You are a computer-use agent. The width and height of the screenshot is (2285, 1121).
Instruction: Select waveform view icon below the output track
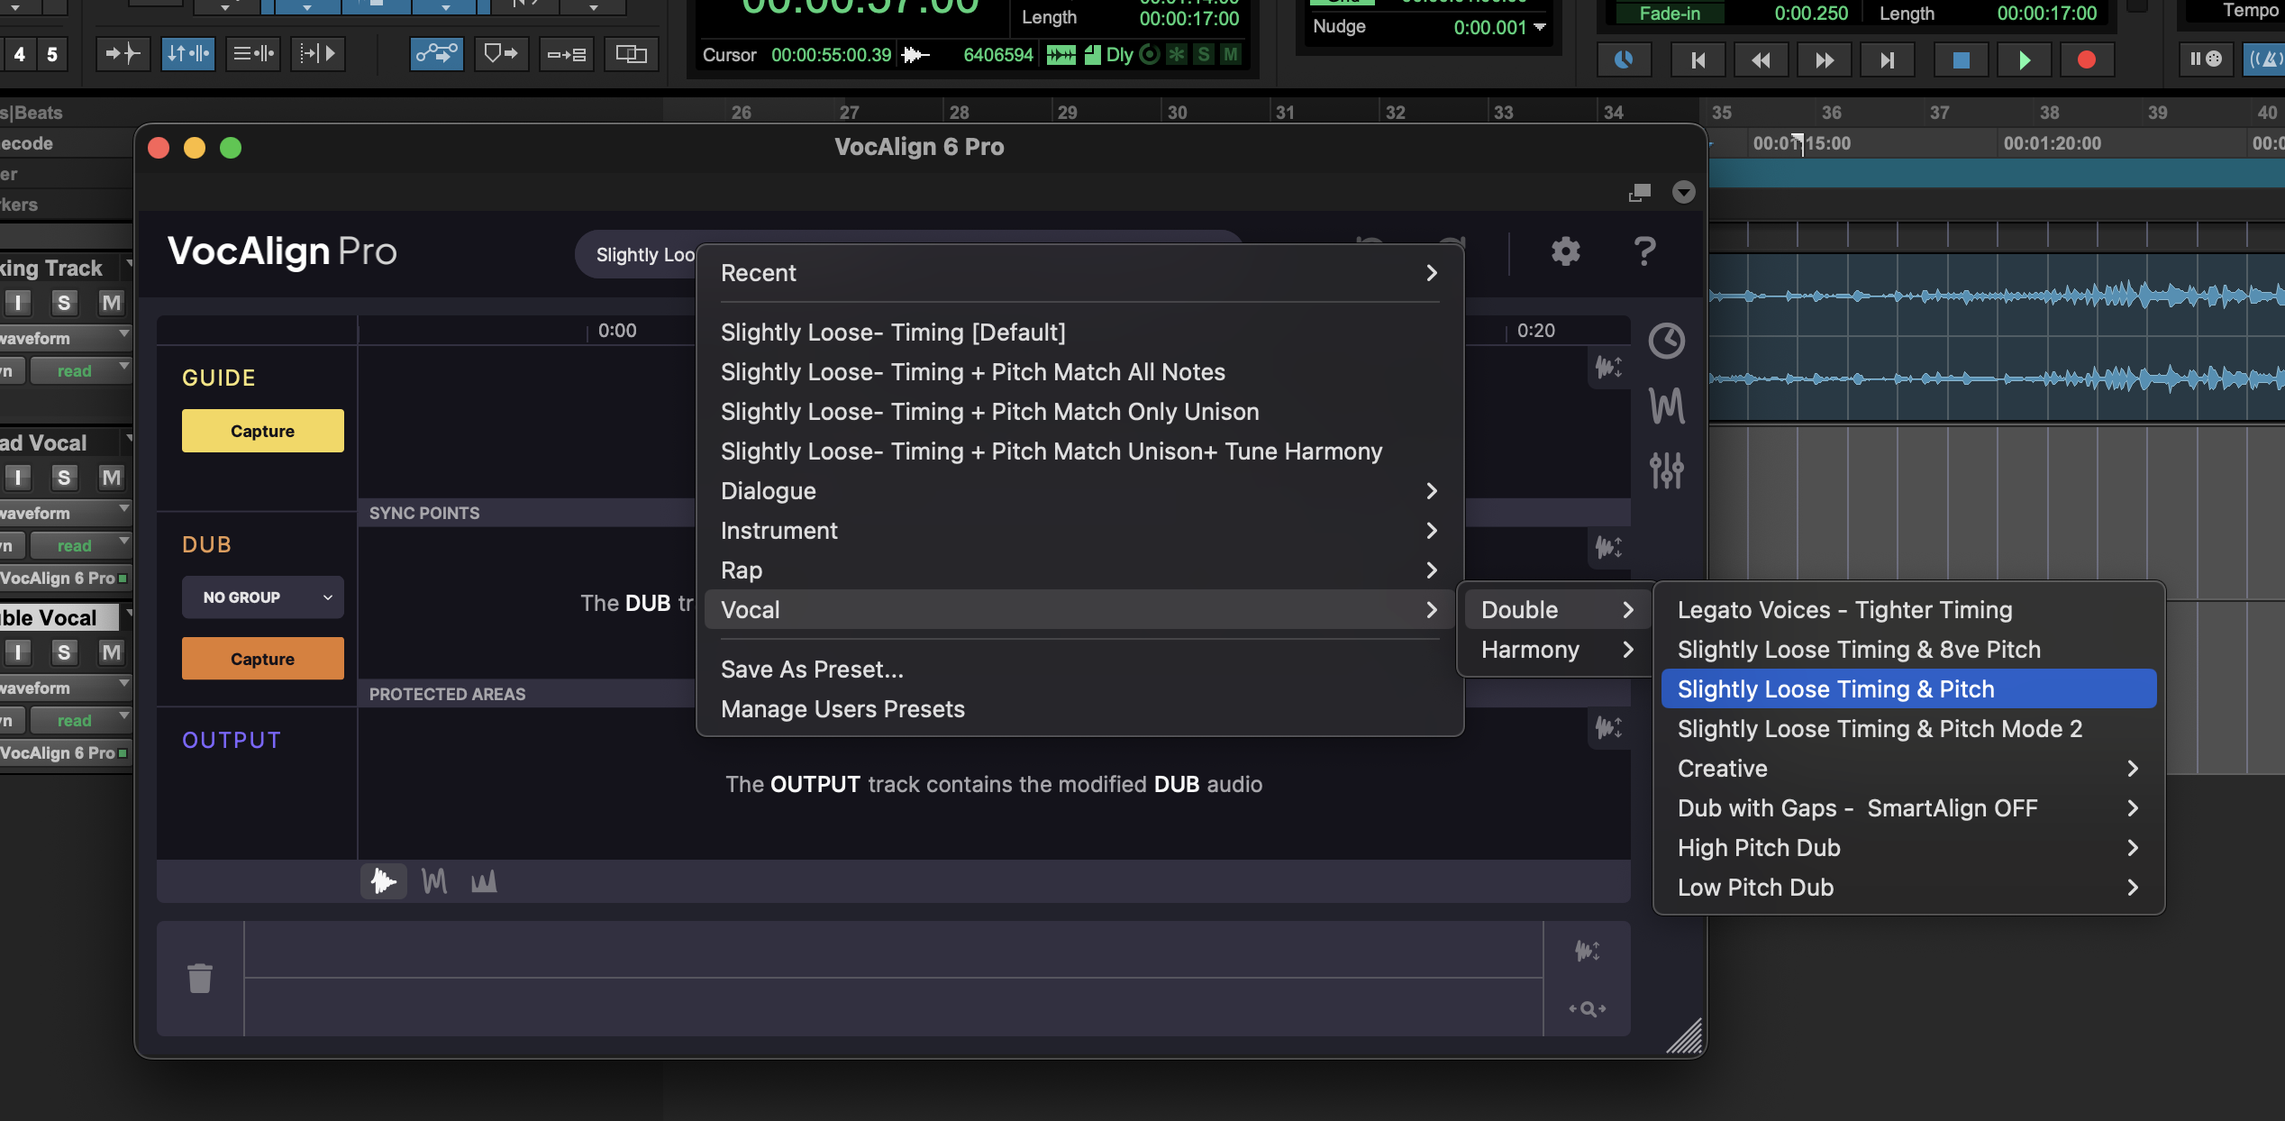click(x=384, y=881)
